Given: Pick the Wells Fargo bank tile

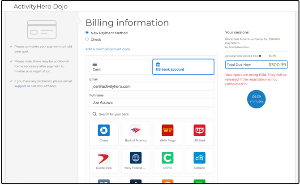Looking at the screenshot, I should [167, 130].
